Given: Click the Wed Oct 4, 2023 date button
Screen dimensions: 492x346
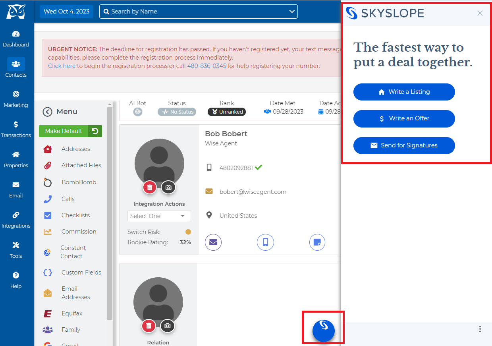Looking at the screenshot, I should coord(66,12).
